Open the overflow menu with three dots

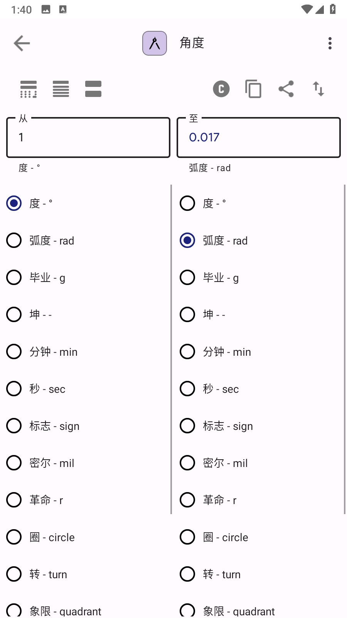330,43
